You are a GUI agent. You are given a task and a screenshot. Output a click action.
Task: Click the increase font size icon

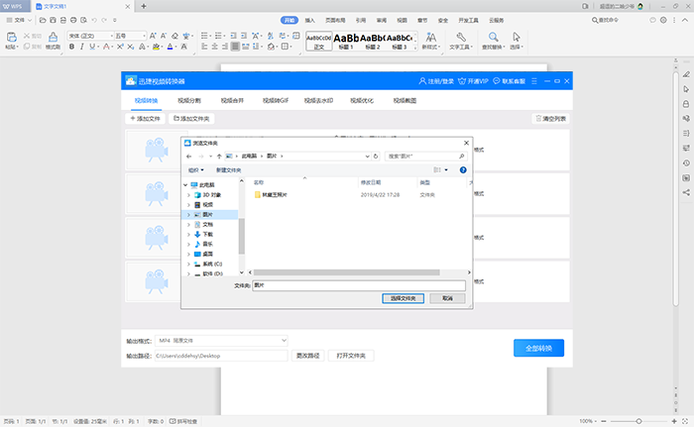click(153, 36)
